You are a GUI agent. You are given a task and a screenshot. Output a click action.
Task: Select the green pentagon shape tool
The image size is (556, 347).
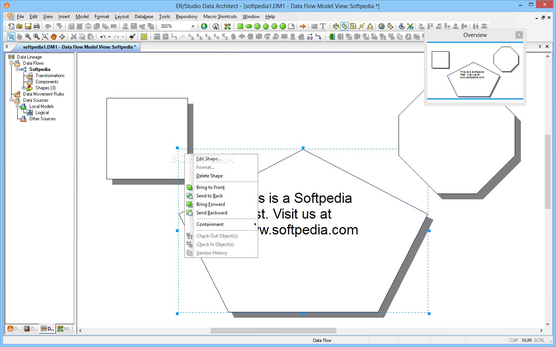(x=266, y=26)
